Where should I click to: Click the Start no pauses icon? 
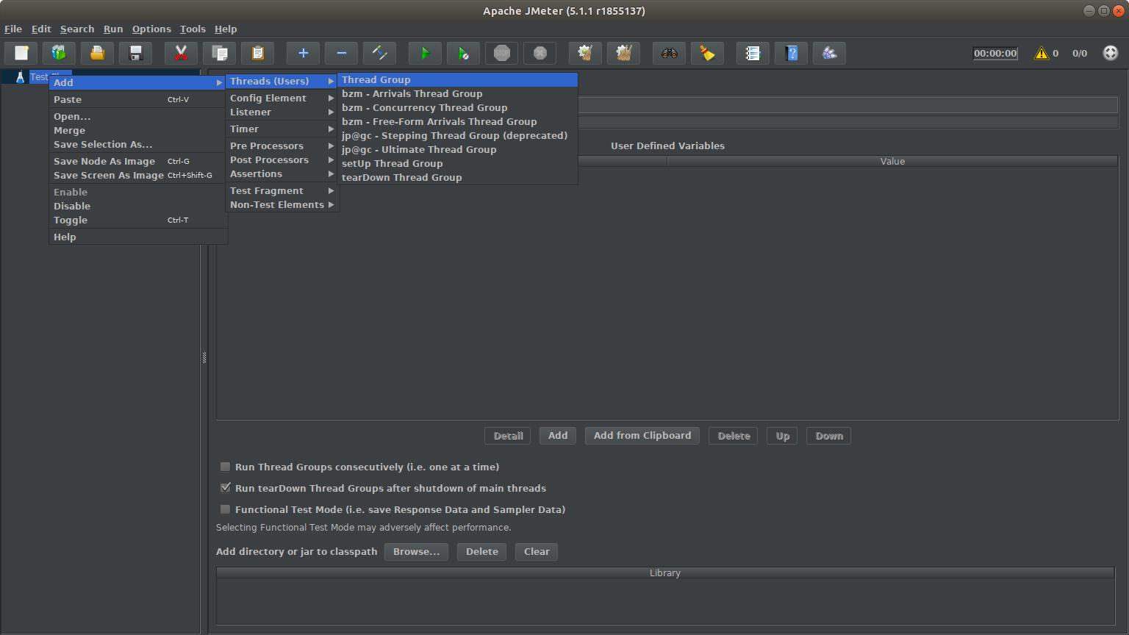pos(463,53)
